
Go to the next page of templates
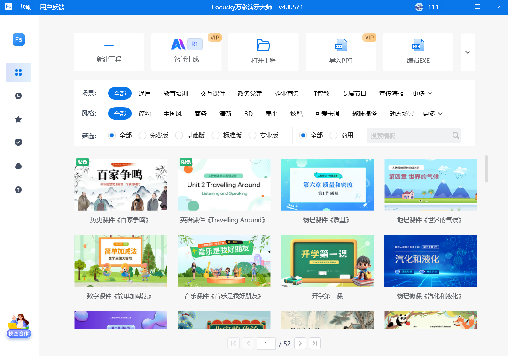300,343
